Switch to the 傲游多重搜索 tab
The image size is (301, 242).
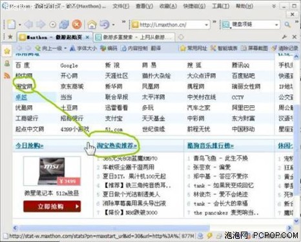135,37
